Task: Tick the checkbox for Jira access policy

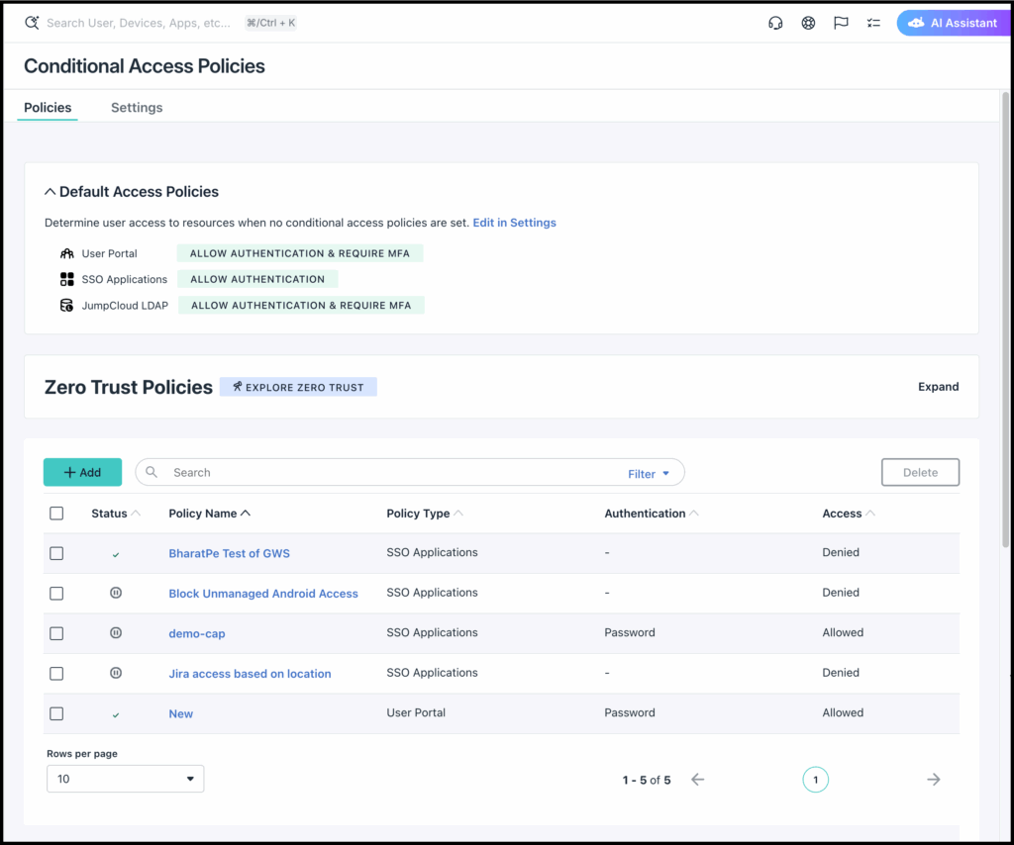Action: click(x=56, y=673)
